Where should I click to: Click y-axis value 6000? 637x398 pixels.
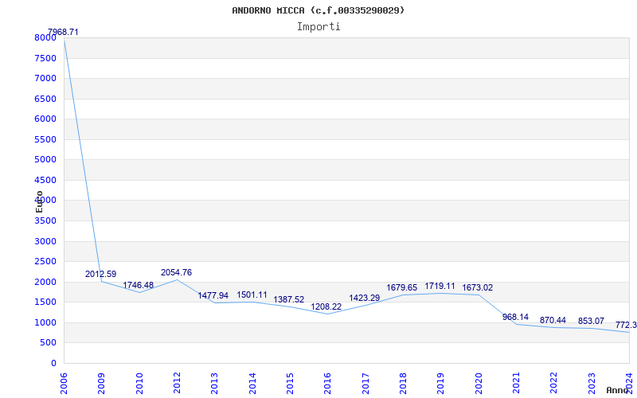[45, 119]
